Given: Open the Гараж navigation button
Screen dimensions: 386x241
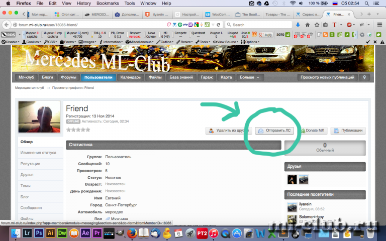Looking at the screenshot, I should pyautogui.click(x=207, y=77).
